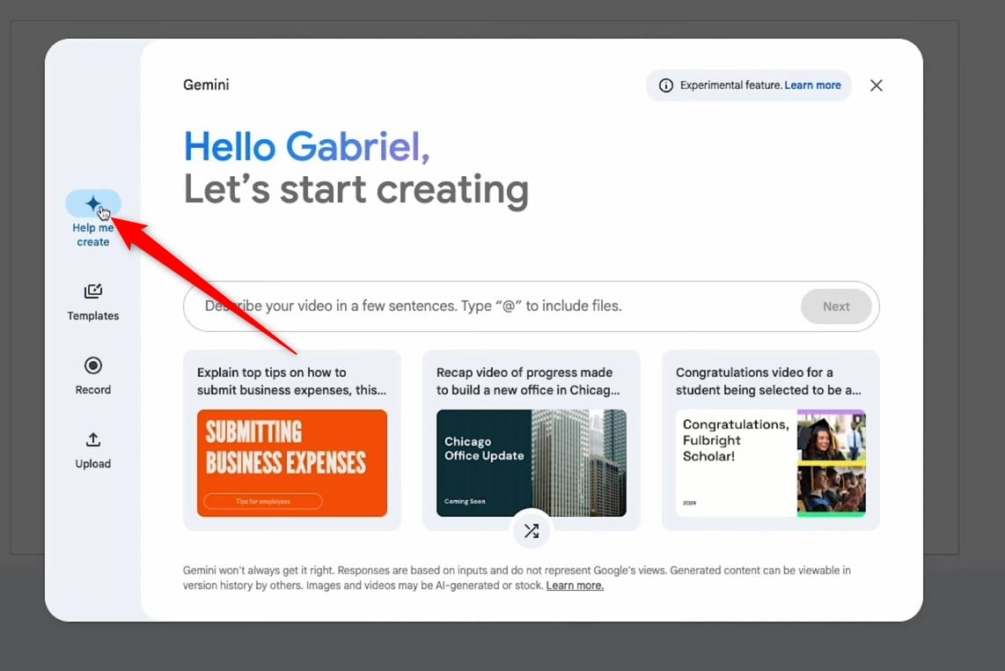Image resolution: width=1005 pixels, height=671 pixels.
Task: Pick the Submitting Business Expenses thumbnail
Action: click(x=292, y=463)
